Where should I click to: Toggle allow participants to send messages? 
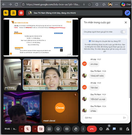[x=123, y=32]
